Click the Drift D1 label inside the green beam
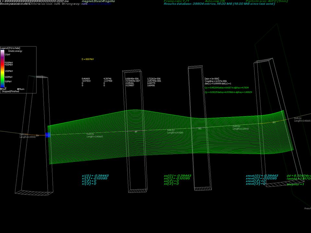This screenshot has height=233, width=311. 90,134
